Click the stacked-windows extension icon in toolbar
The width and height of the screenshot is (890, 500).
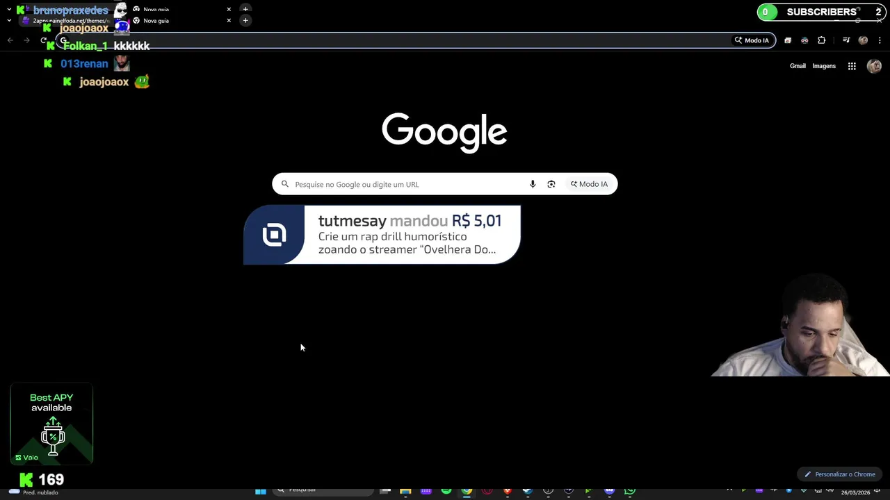tap(788, 40)
